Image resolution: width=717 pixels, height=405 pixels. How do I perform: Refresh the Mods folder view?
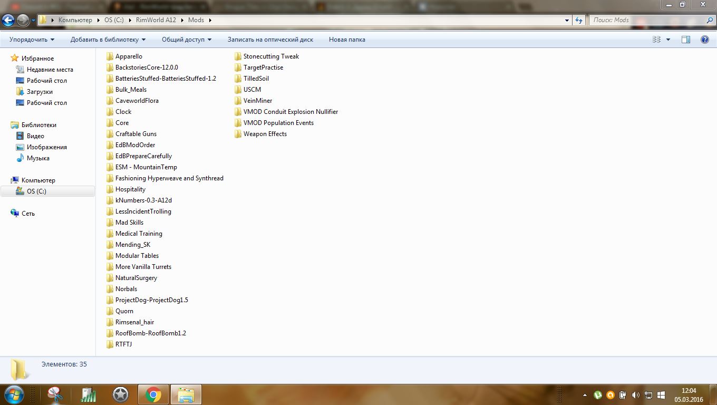tap(579, 20)
